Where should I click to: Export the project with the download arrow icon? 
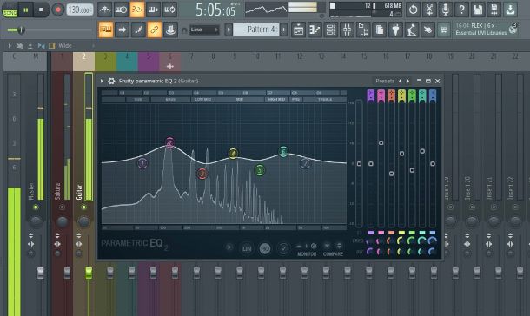[x=510, y=10]
